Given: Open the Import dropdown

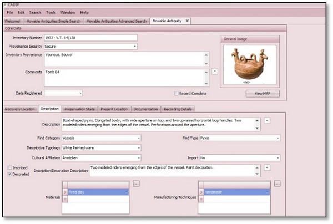Looking at the screenshot, I should click(278, 158).
